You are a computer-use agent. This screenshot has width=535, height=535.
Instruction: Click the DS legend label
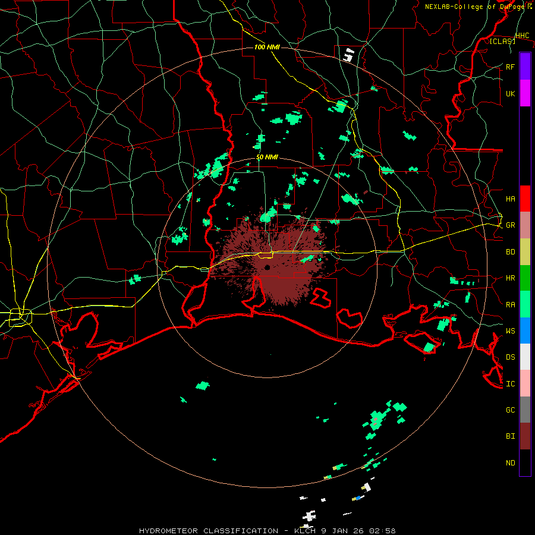(510, 357)
